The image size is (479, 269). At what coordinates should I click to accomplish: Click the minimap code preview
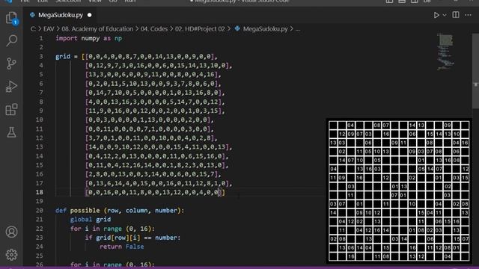pos(446,52)
